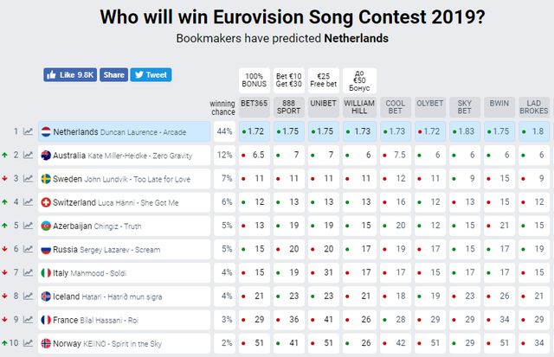Click the €25 Free bet offer
The image size is (554, 357).
click(324, 80)
